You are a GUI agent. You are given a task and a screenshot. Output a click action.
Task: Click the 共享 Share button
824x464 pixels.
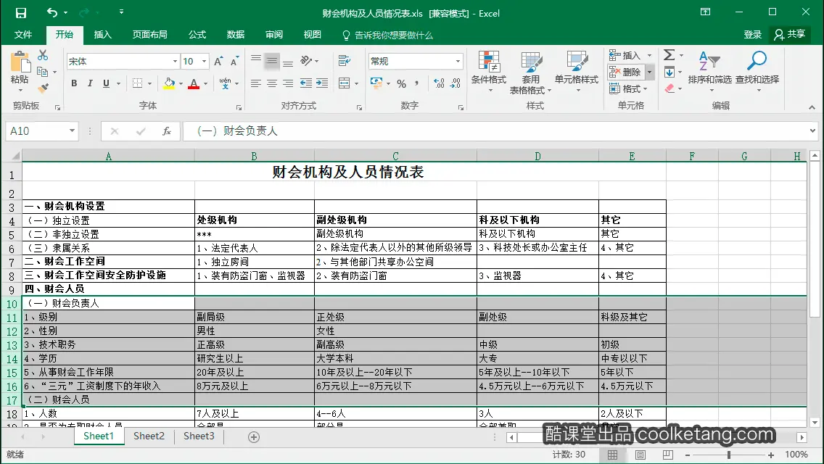coord(790,35)
